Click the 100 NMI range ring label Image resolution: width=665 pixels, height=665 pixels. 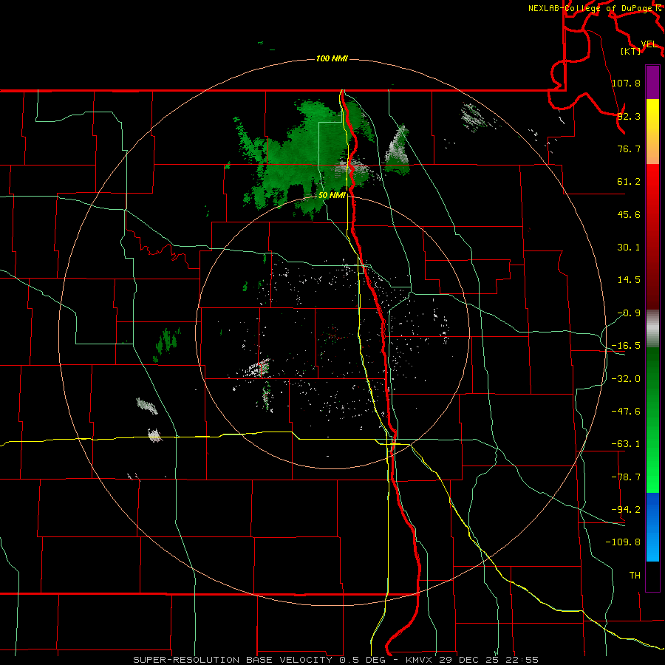332,58
